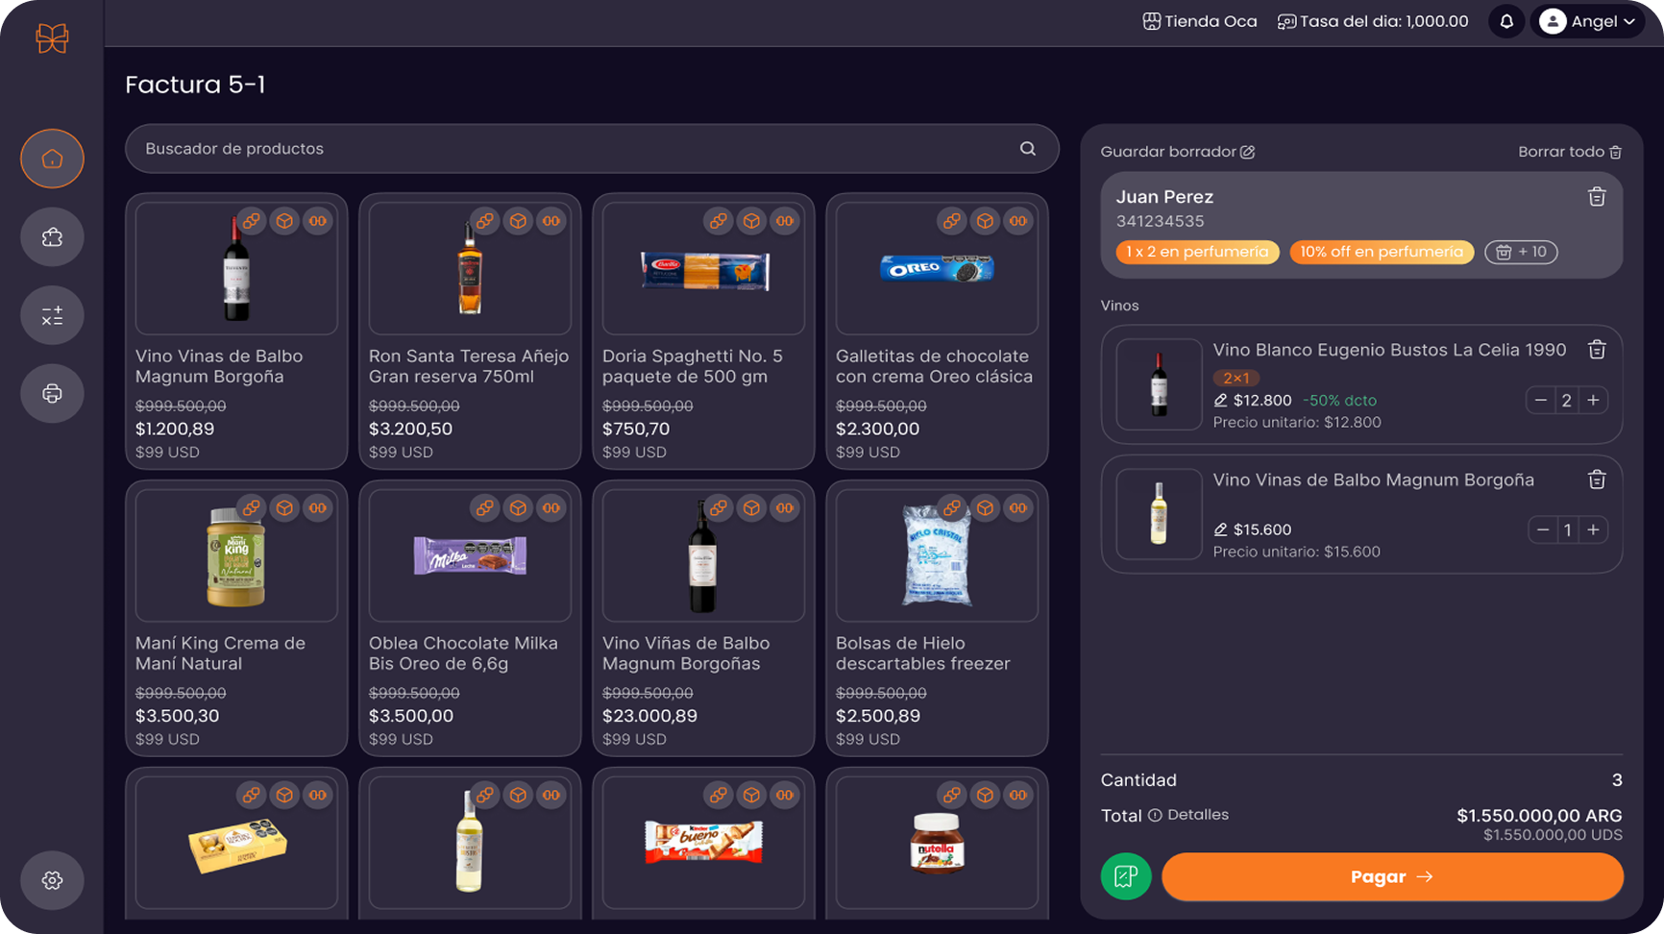Click the search magnifier icon
The height and width of the screenshot is (934, 1664).
(x=1028, y=149)
